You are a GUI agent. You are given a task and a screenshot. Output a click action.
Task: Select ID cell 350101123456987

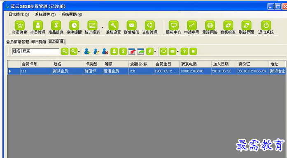click(253, 71)
